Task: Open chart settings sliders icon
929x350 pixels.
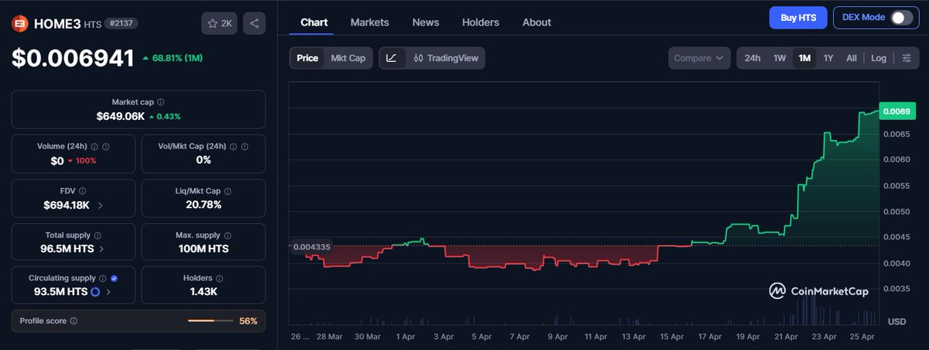Action: [x=907, y=58]
